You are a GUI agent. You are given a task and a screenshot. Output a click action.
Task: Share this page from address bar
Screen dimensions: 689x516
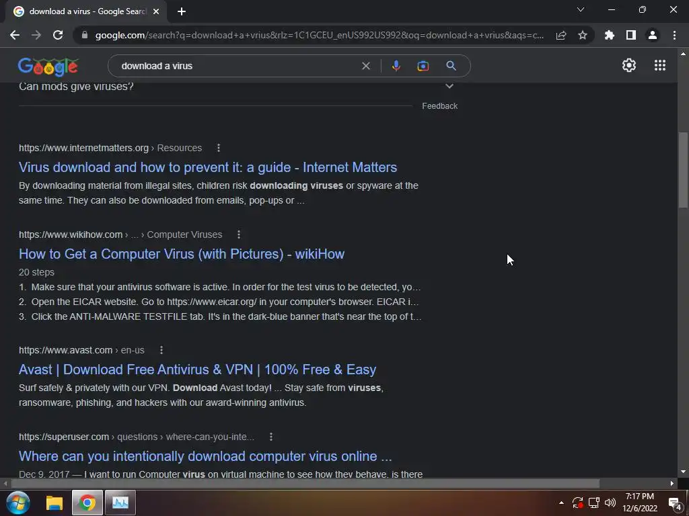tap(561, 35)
